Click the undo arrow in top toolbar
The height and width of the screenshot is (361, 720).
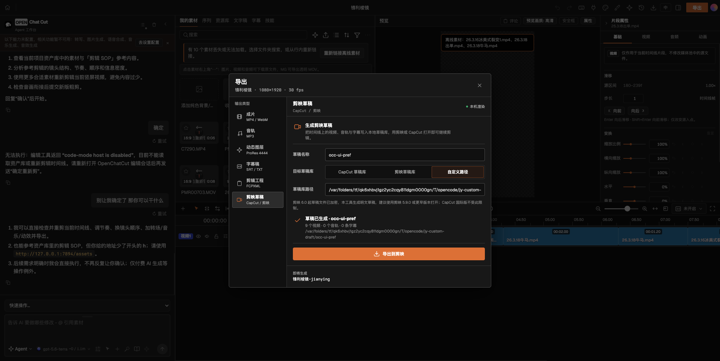[558, 8]
